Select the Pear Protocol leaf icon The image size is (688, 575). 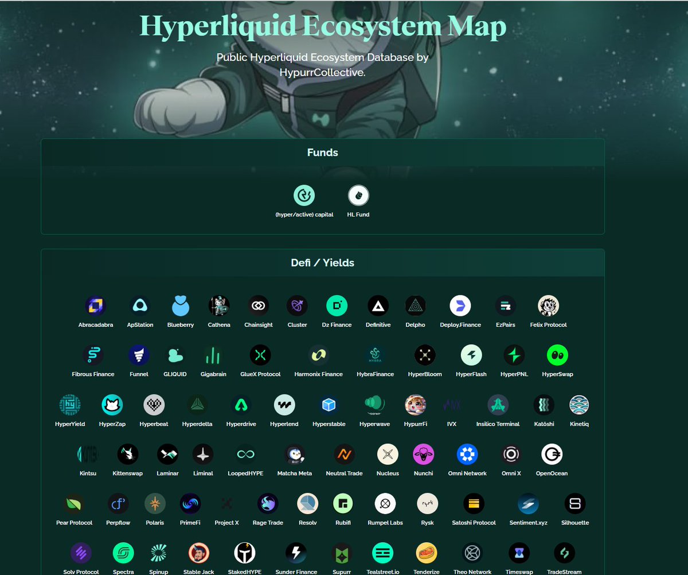[x=74, y=504]
